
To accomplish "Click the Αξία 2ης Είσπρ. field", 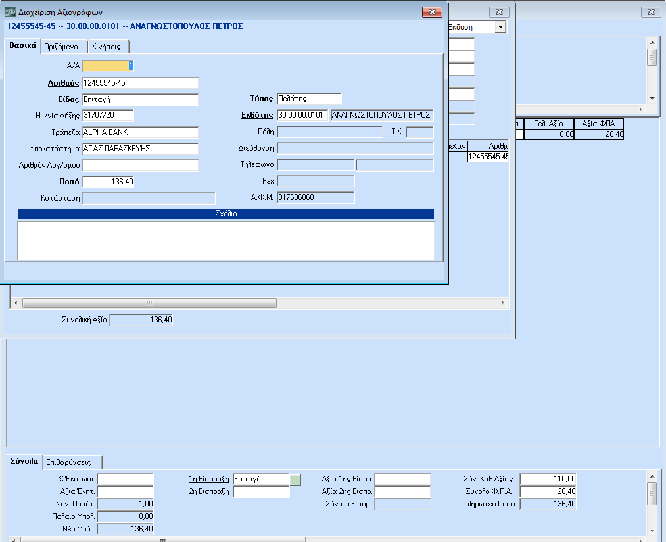I will (402, 491).
